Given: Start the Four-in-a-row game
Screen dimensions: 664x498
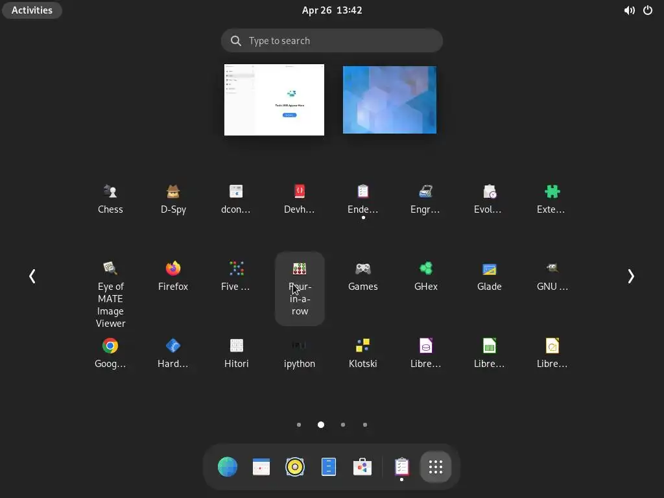Looking at the screenshot, I should (x=300, y=289).
